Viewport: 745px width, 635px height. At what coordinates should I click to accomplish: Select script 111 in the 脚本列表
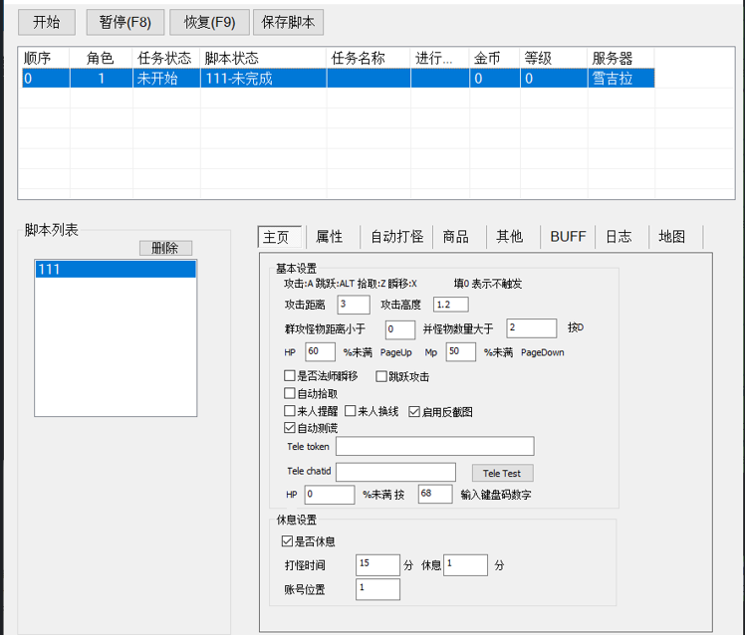click(116, 270)
